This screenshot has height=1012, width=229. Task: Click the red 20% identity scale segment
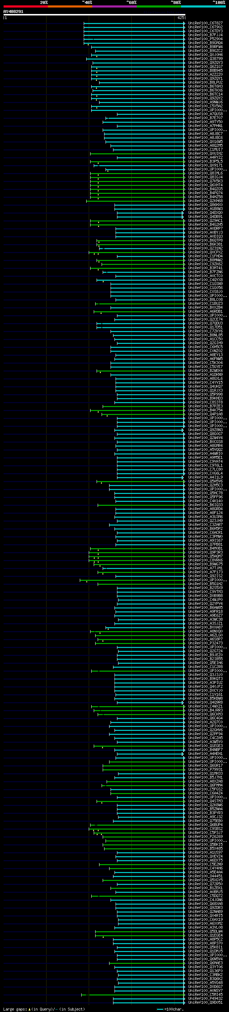[25, 6]
